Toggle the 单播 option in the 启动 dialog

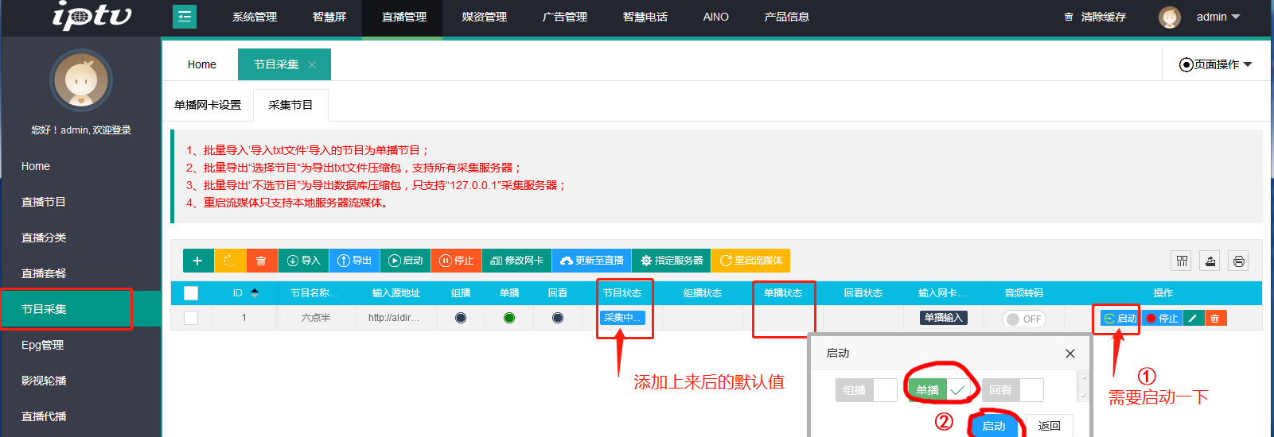(x=939, y=390)
